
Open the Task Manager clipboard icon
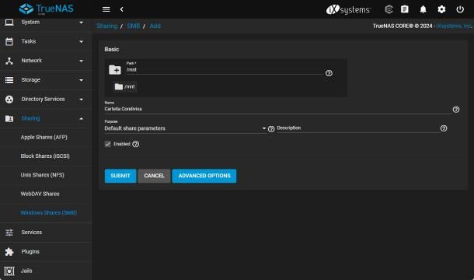pyautogui.click(x=405, y=9)
